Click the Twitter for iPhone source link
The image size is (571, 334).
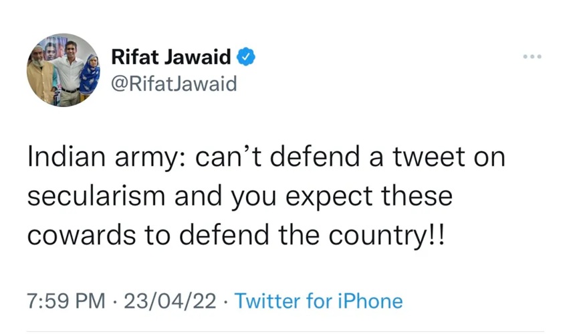click(319, 301)
